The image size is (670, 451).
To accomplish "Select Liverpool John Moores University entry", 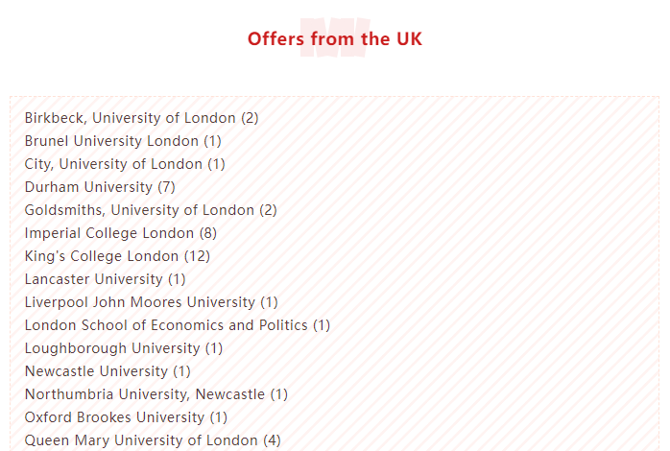I will (152, 302).
